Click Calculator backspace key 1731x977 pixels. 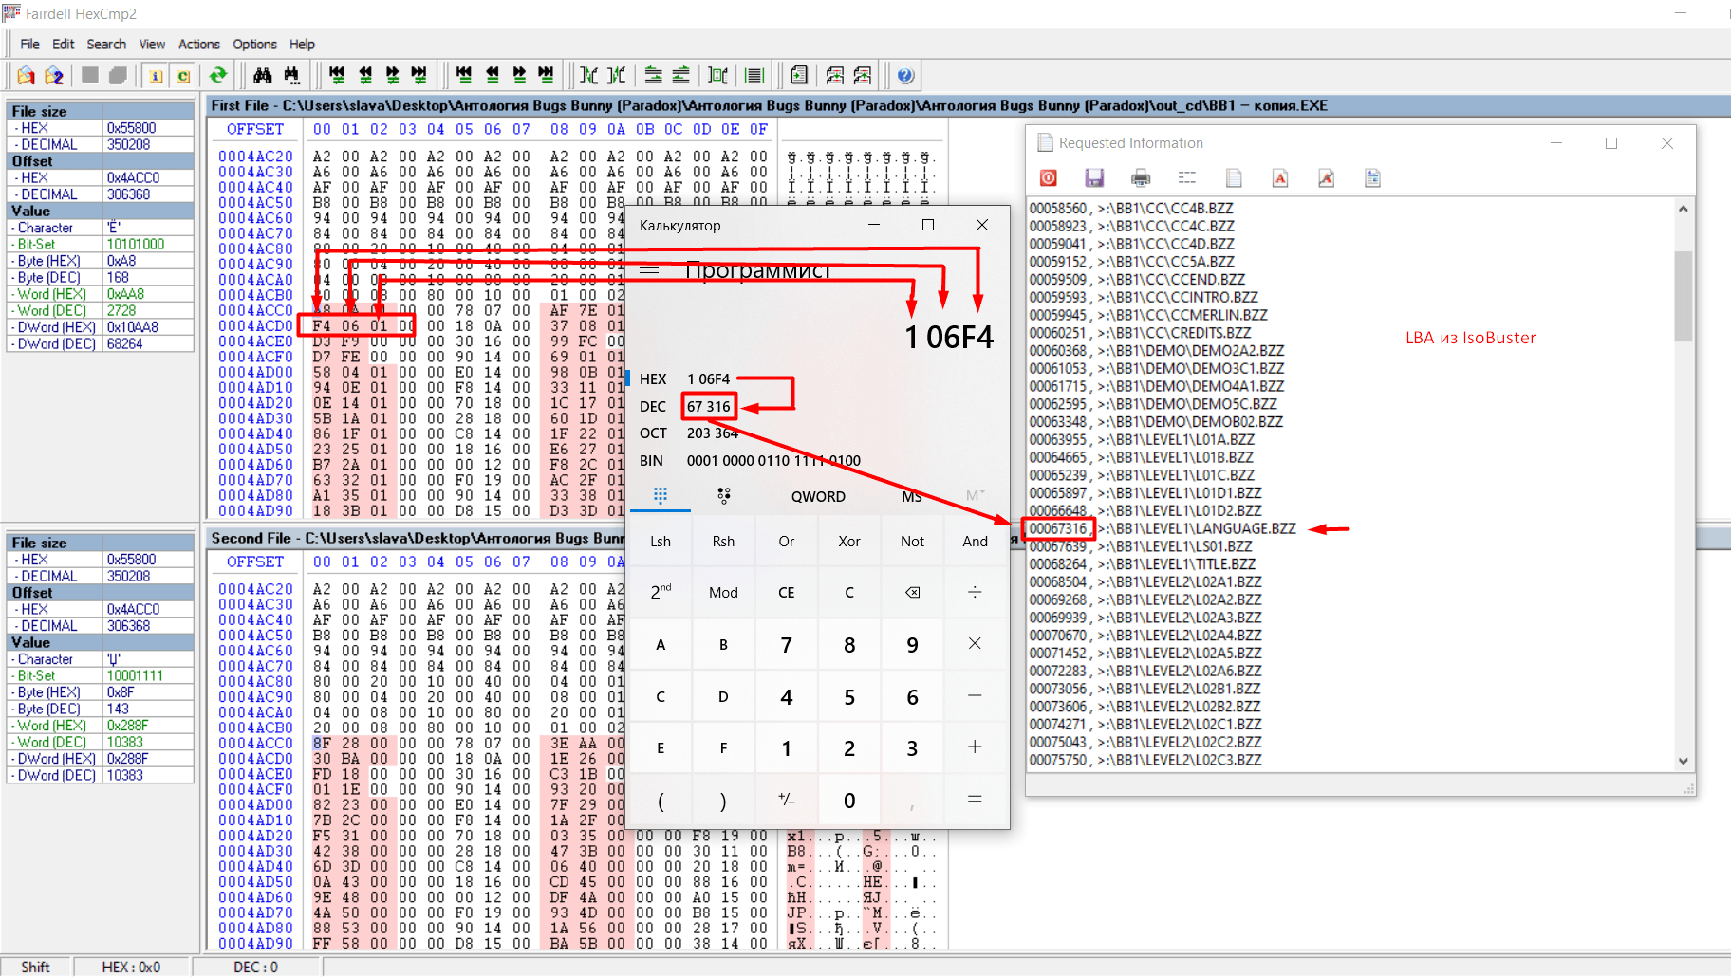912,592
